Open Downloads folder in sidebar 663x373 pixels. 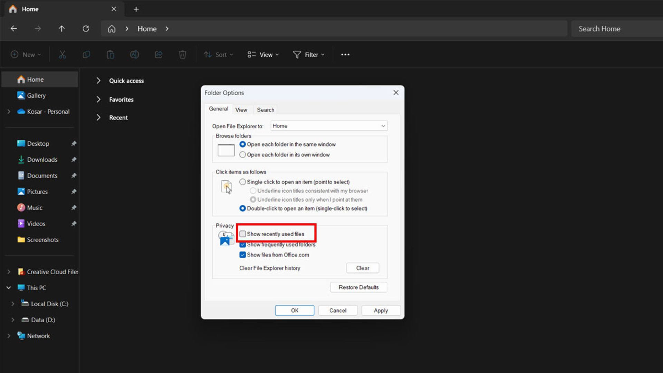(42, 160)
